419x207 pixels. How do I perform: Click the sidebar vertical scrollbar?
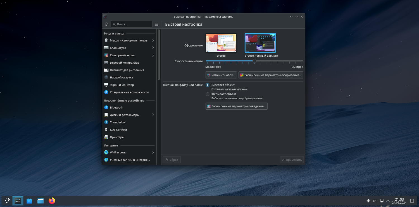159,54
